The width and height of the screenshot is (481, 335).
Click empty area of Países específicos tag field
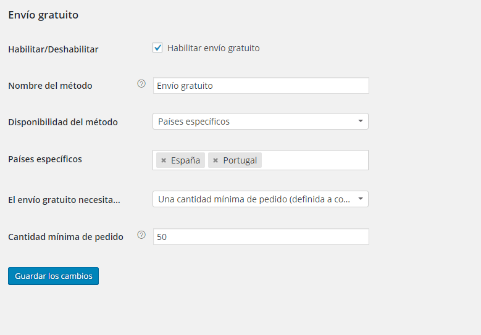click(x=314, y=160)
